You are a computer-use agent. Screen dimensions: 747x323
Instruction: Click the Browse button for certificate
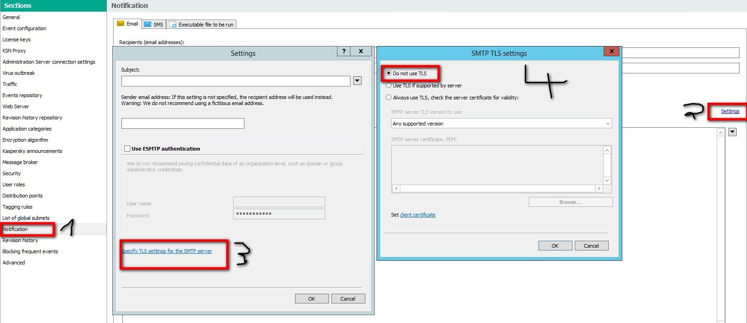570,202
